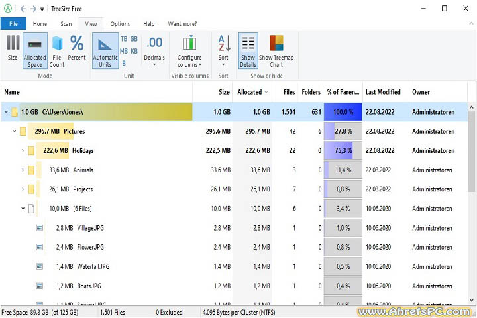Click the Waterfall.JPG image icon

tap(40, 266)
